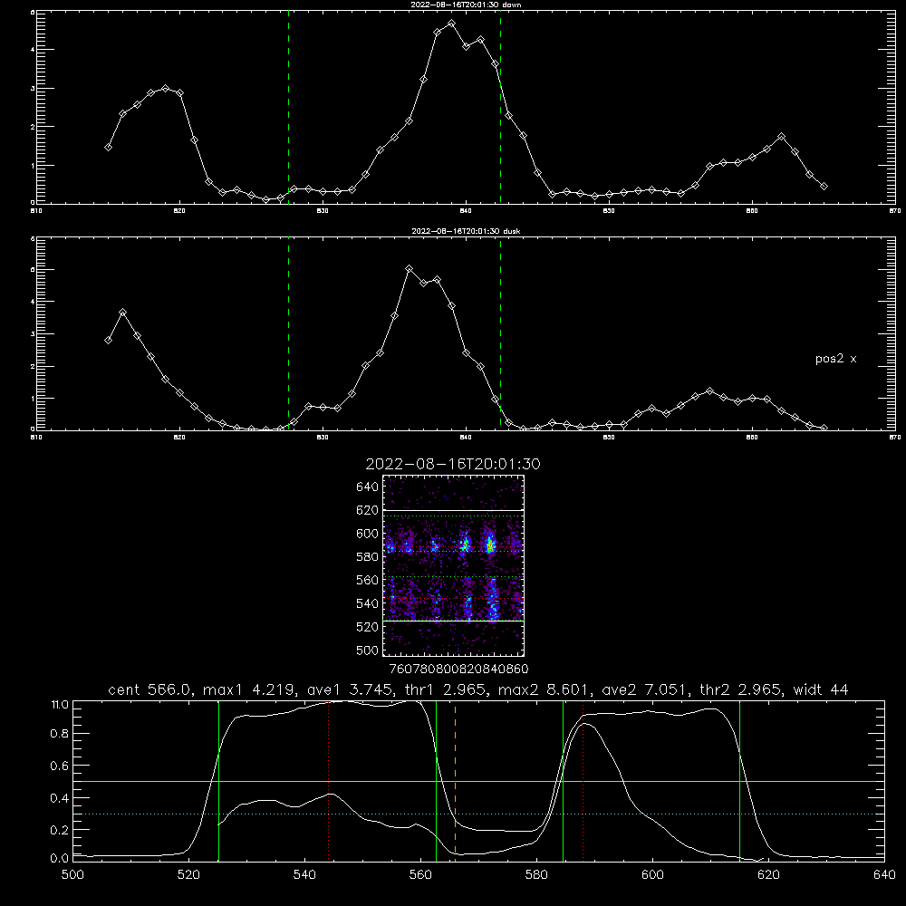
Task: Click the dawn plot title text
Action: pos(466,5)
